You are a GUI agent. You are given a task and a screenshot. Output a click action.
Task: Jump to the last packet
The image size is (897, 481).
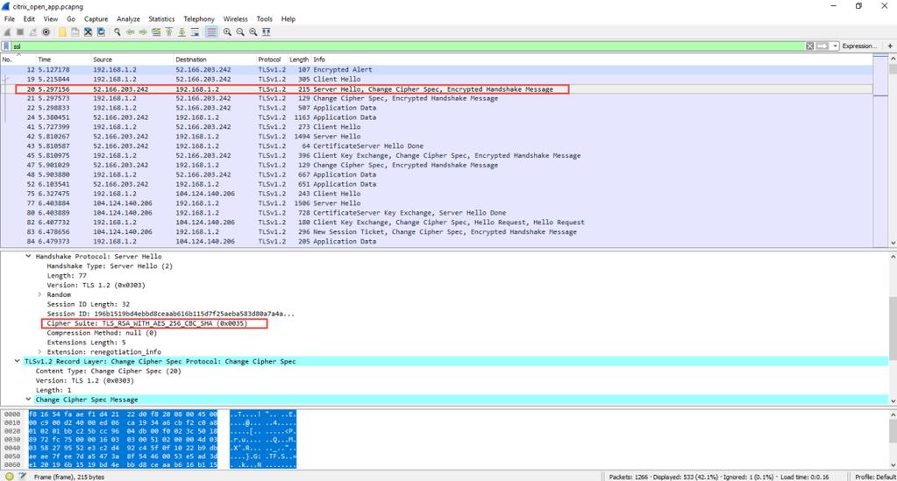(x=182, y=32)
